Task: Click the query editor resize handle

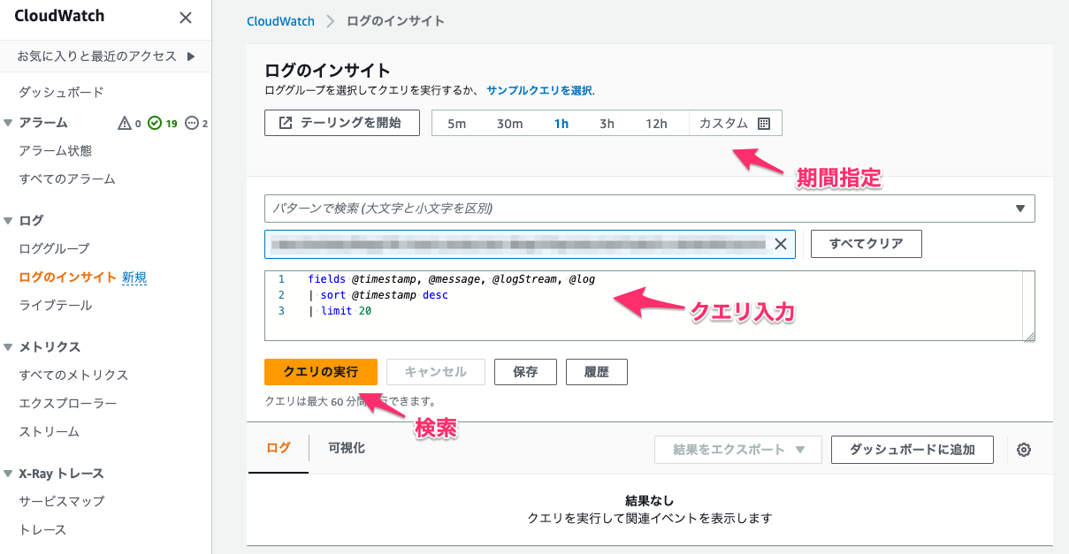Action: tap(1029, 337)
